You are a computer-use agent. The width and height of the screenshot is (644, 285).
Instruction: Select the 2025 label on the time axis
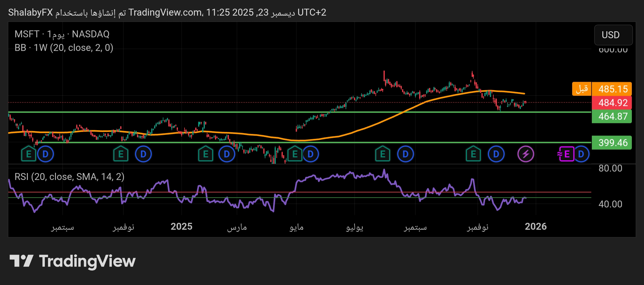pyautogui.click(x=182, y=227)
